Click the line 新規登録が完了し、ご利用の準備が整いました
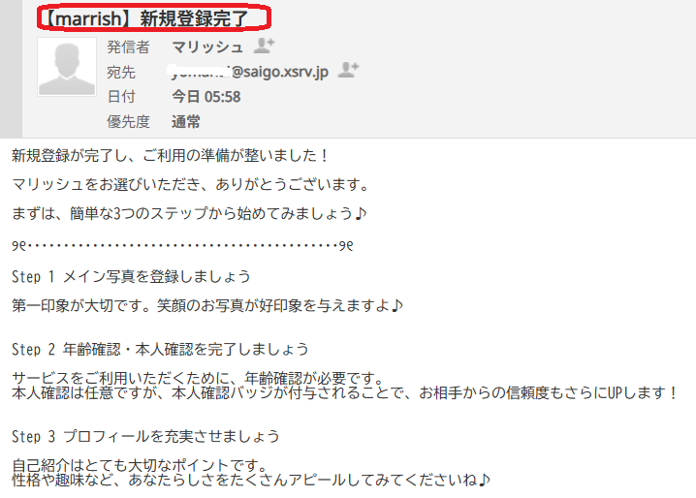Viewport: 696px width, 498px height. pos(171,155)
